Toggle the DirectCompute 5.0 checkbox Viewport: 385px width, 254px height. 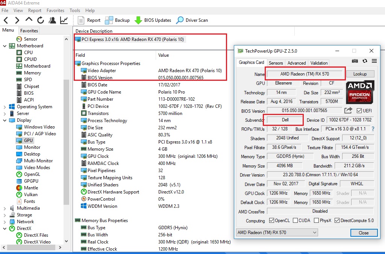[337, 221]
